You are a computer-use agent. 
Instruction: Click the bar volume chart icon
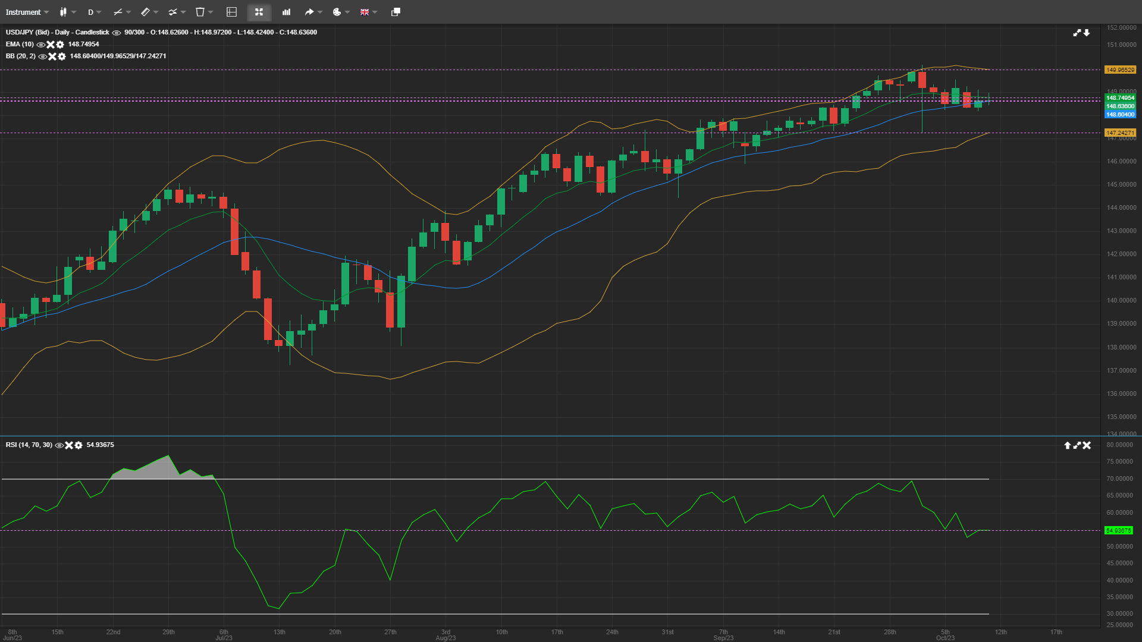[x=286, y=12]
